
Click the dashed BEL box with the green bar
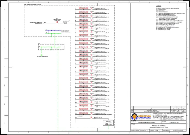[51, 47]
